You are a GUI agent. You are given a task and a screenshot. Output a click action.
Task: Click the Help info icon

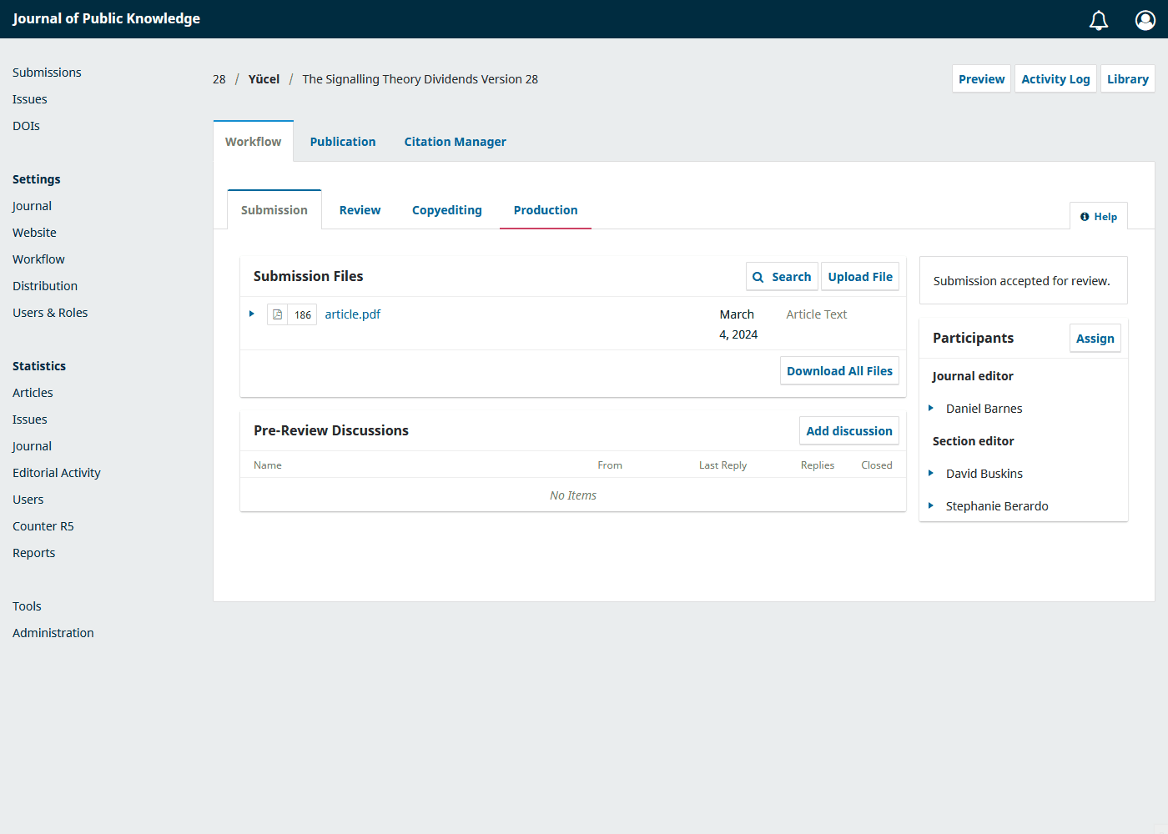pyautogui.click(x=1085, y=217)
